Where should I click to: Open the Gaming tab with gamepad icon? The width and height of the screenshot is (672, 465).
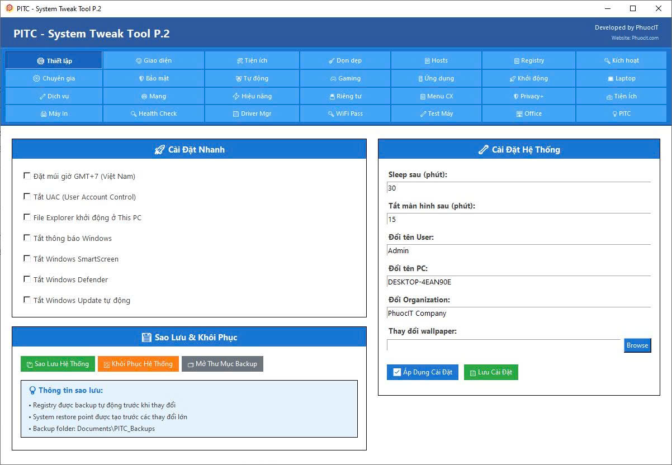[345, 78]
